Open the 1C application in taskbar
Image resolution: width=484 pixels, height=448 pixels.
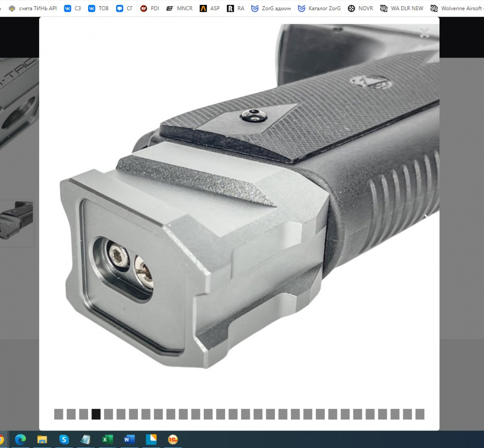[x=173, y=439]
